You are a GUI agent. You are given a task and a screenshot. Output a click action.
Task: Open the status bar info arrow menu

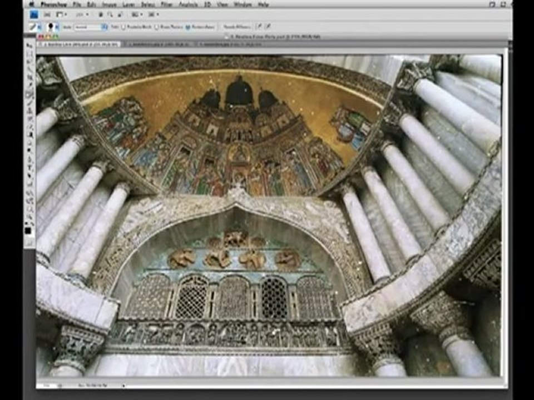(x=123, y=386)
